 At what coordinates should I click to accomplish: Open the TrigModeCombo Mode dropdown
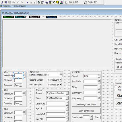[x=67, y=98]
